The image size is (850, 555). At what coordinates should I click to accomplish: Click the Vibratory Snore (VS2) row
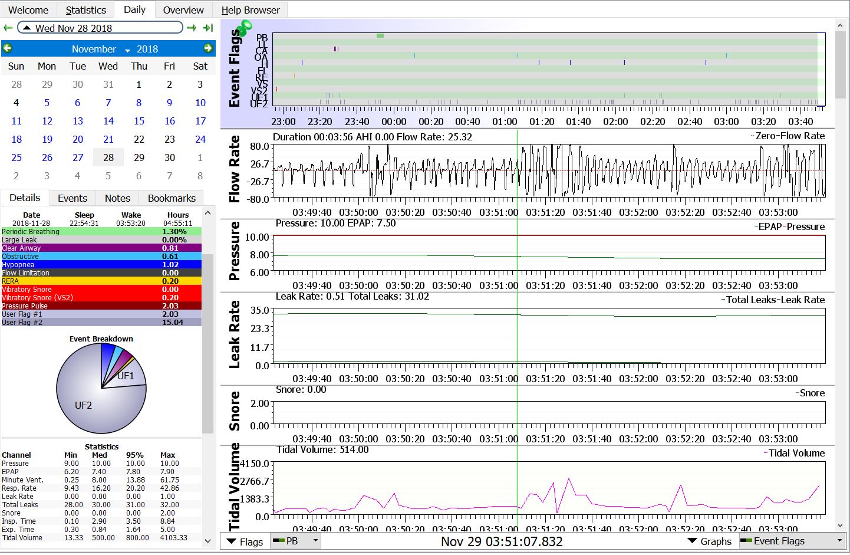point(101,298)
